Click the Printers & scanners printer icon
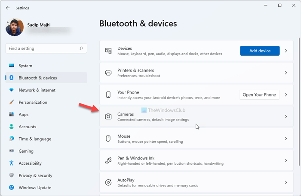The image size is (301, 196). click(108, 73)
